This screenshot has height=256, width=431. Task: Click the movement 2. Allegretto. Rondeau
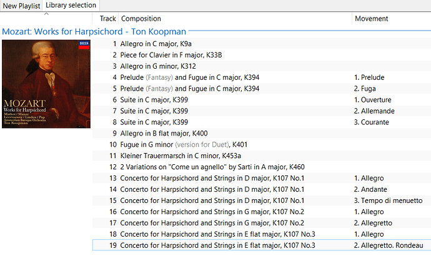click(x=389, y=245)
